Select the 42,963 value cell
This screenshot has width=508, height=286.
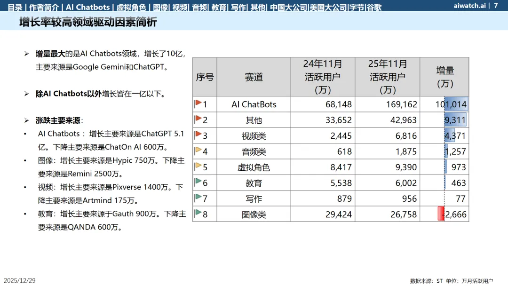(388, 120)
